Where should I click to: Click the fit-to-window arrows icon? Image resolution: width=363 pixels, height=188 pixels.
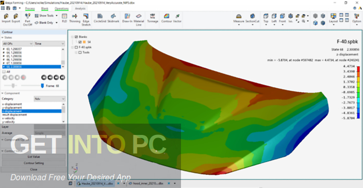[x=298, y=21]
